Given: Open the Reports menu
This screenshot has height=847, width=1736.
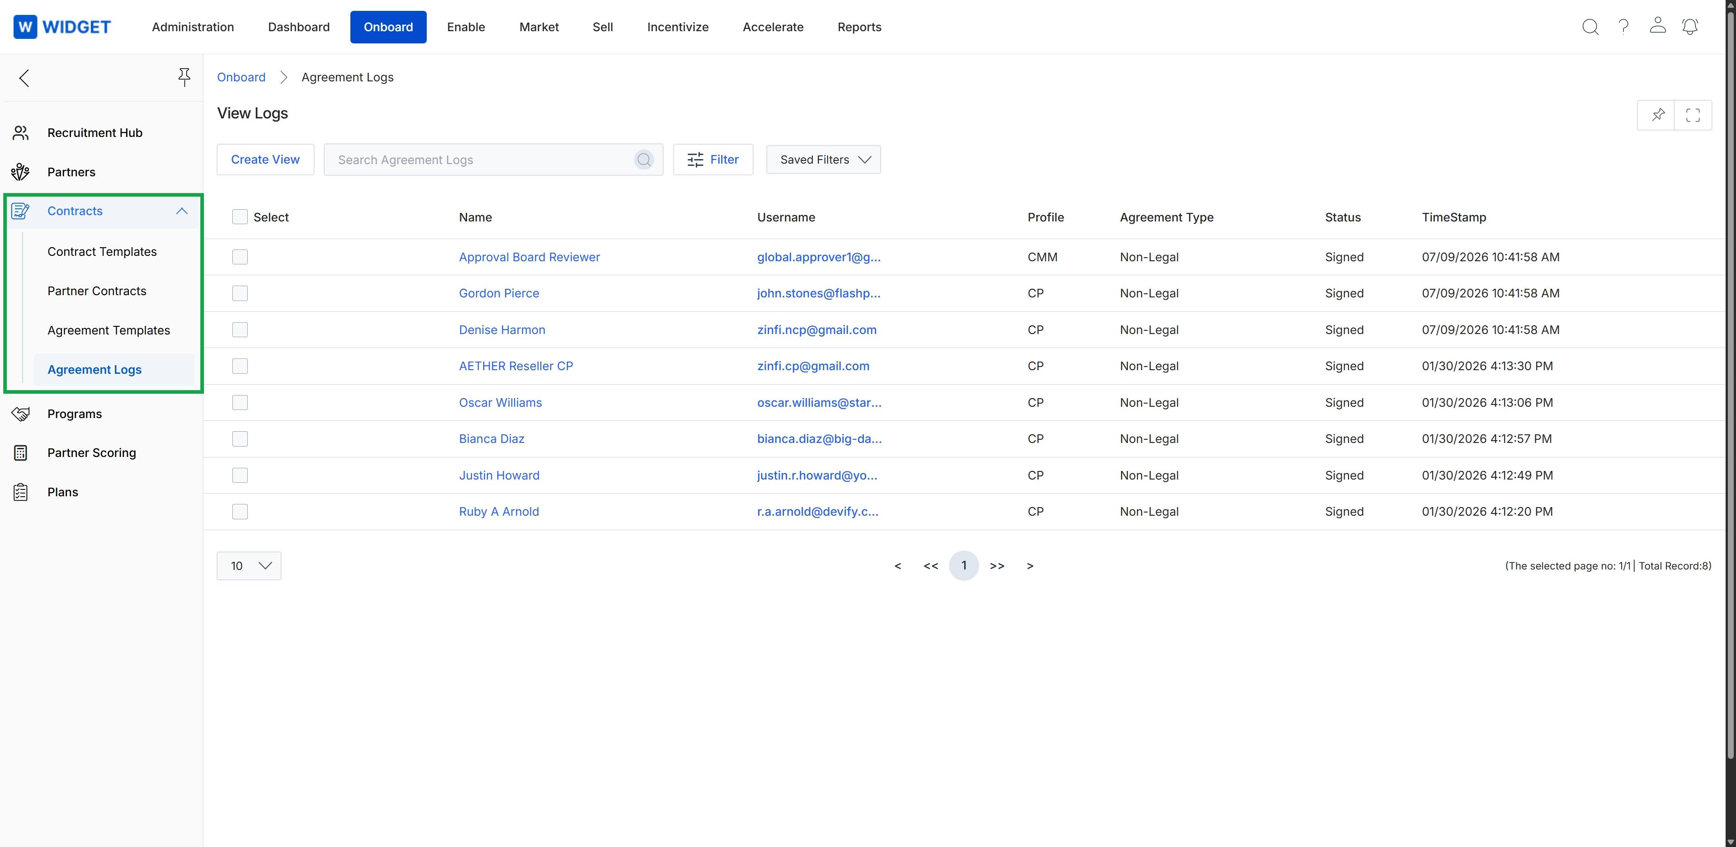Looking at the screenshot, I should [x=859, y=27].
